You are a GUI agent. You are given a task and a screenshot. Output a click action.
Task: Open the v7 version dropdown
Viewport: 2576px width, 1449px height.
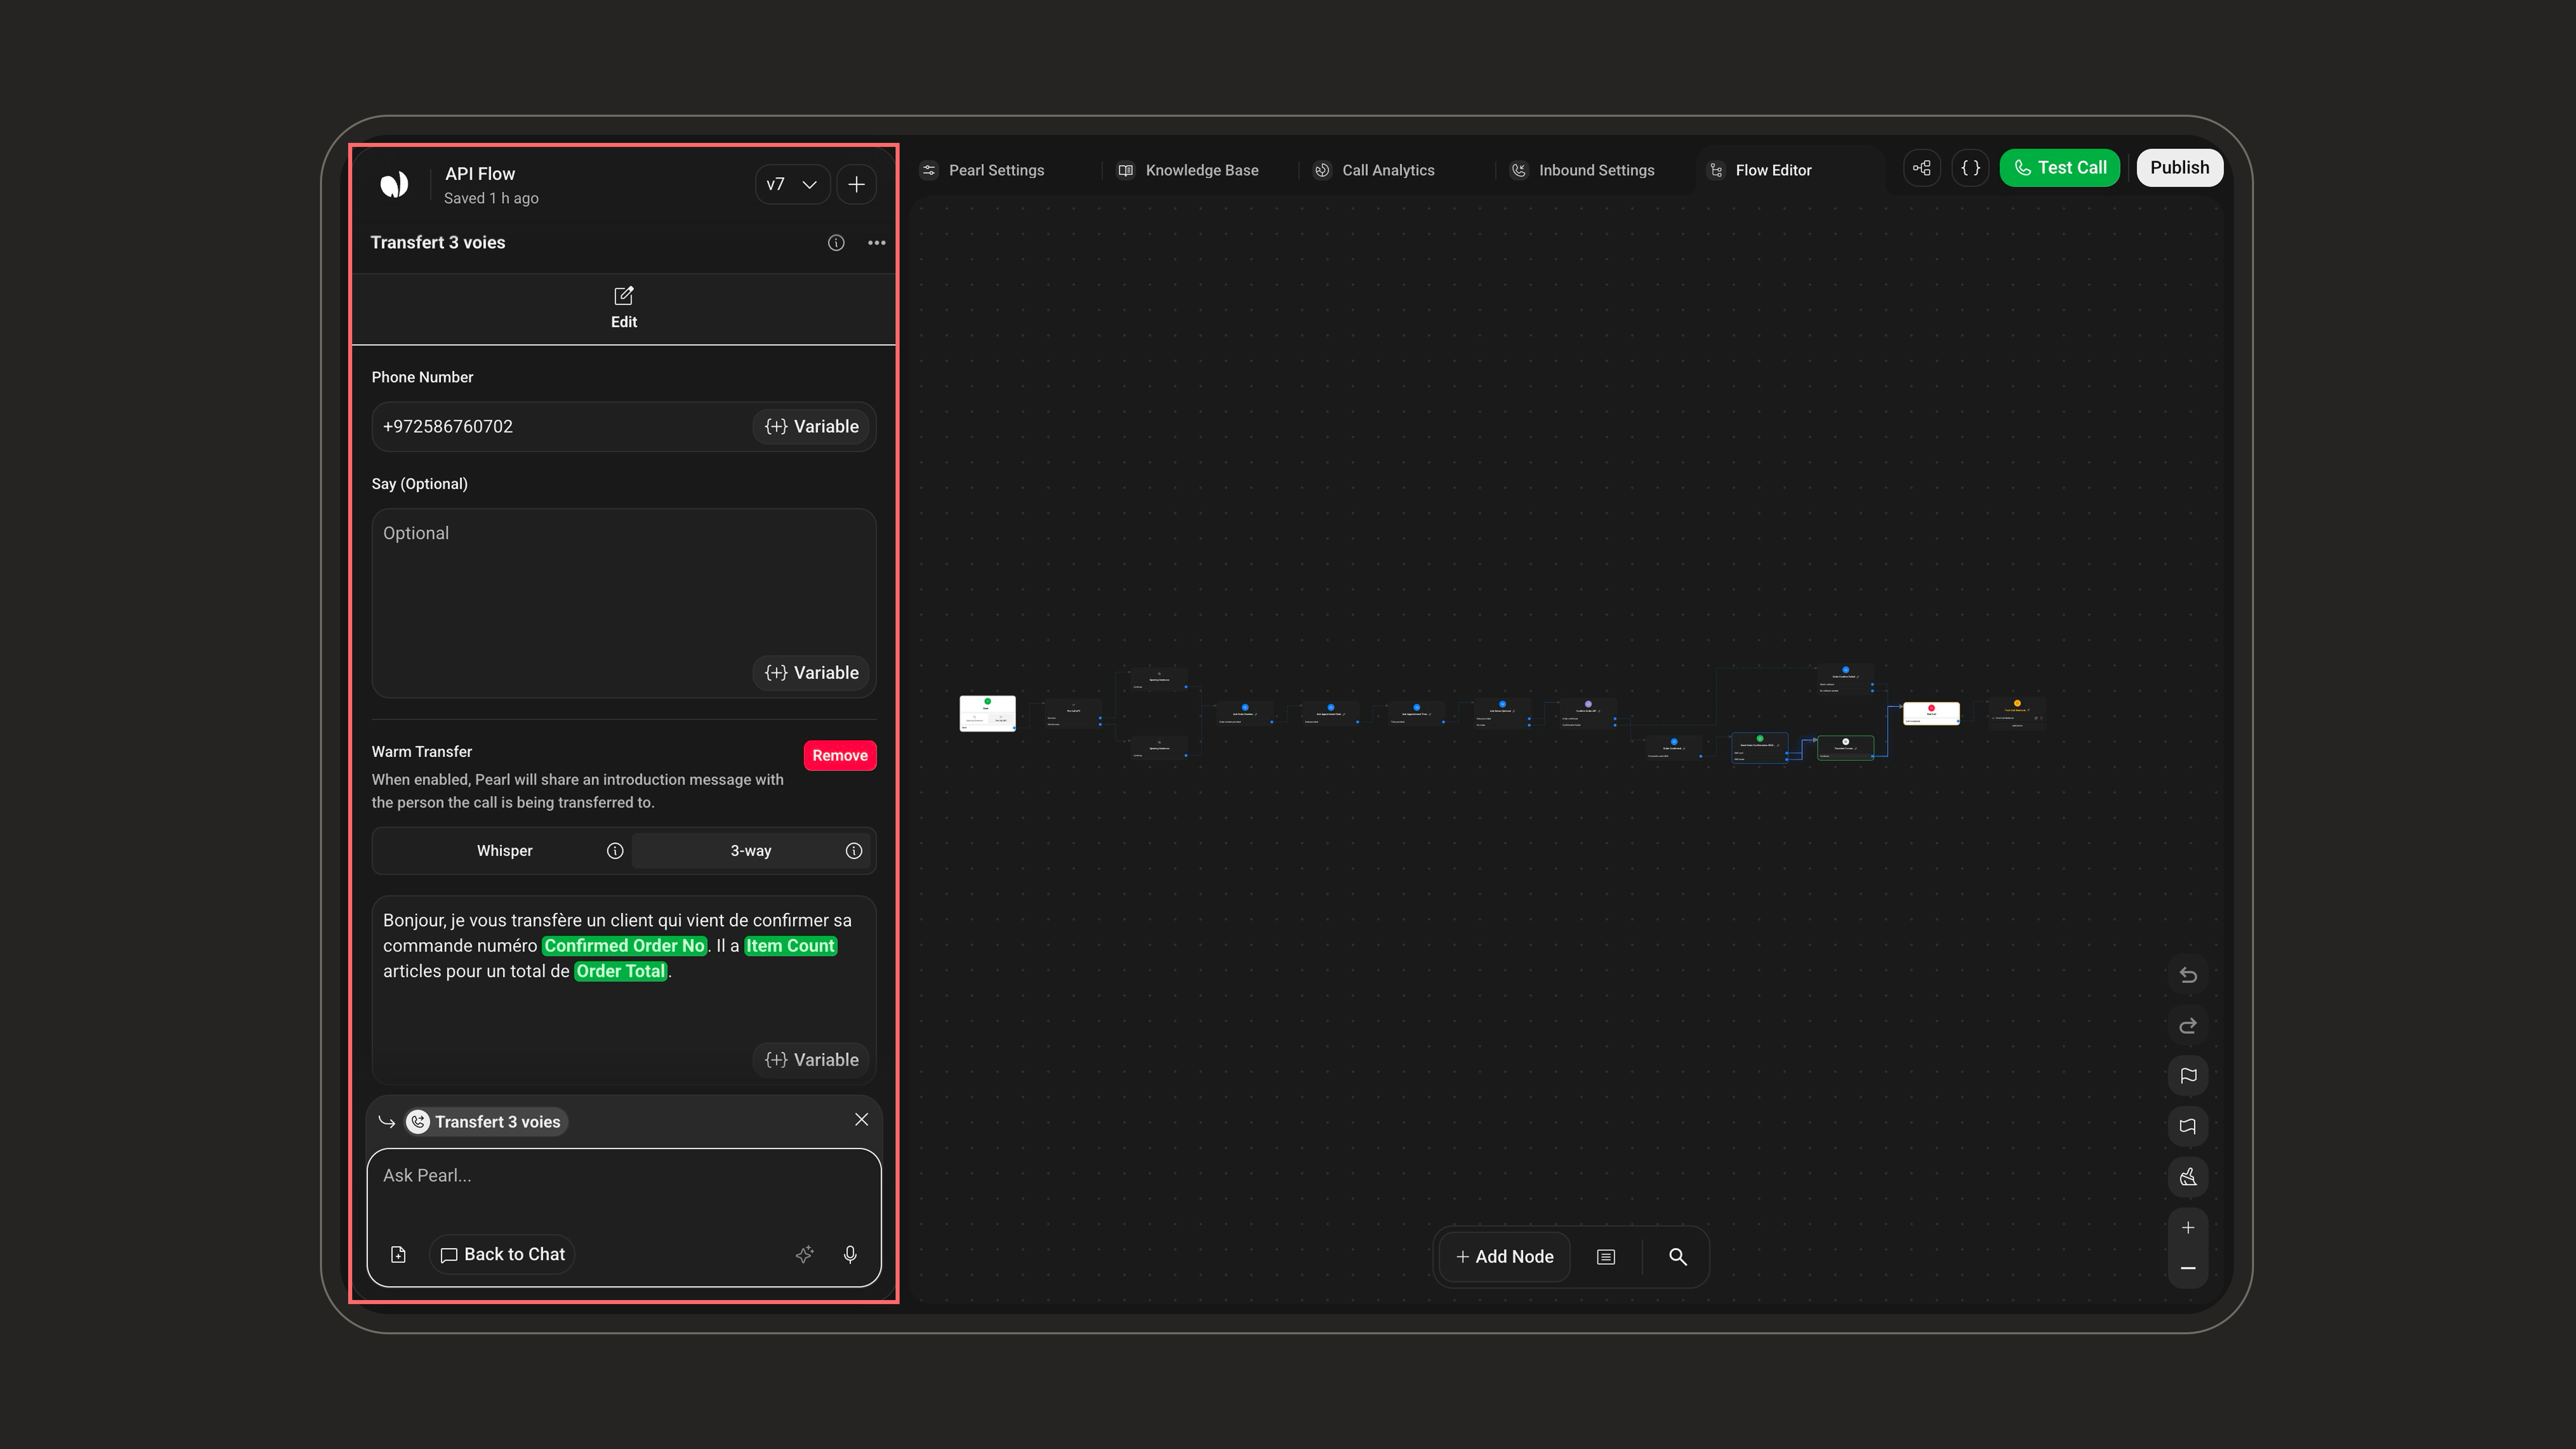click(x=792, y=184)
